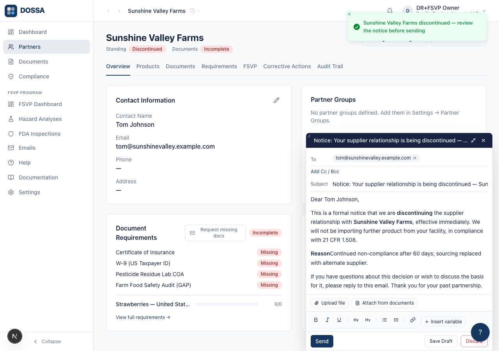Save the email as draft
The width and height of the screenshot is (499, 351).
[441, 341]
